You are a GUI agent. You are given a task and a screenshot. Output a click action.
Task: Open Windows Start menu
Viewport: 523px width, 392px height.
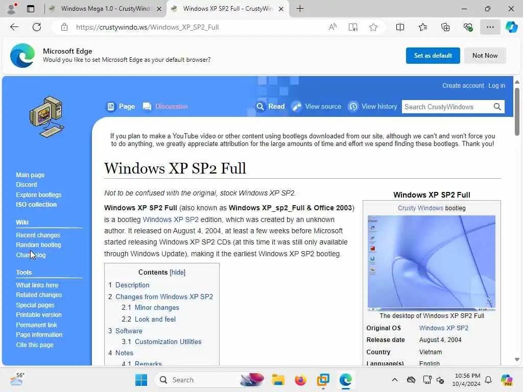coord(141,380)
